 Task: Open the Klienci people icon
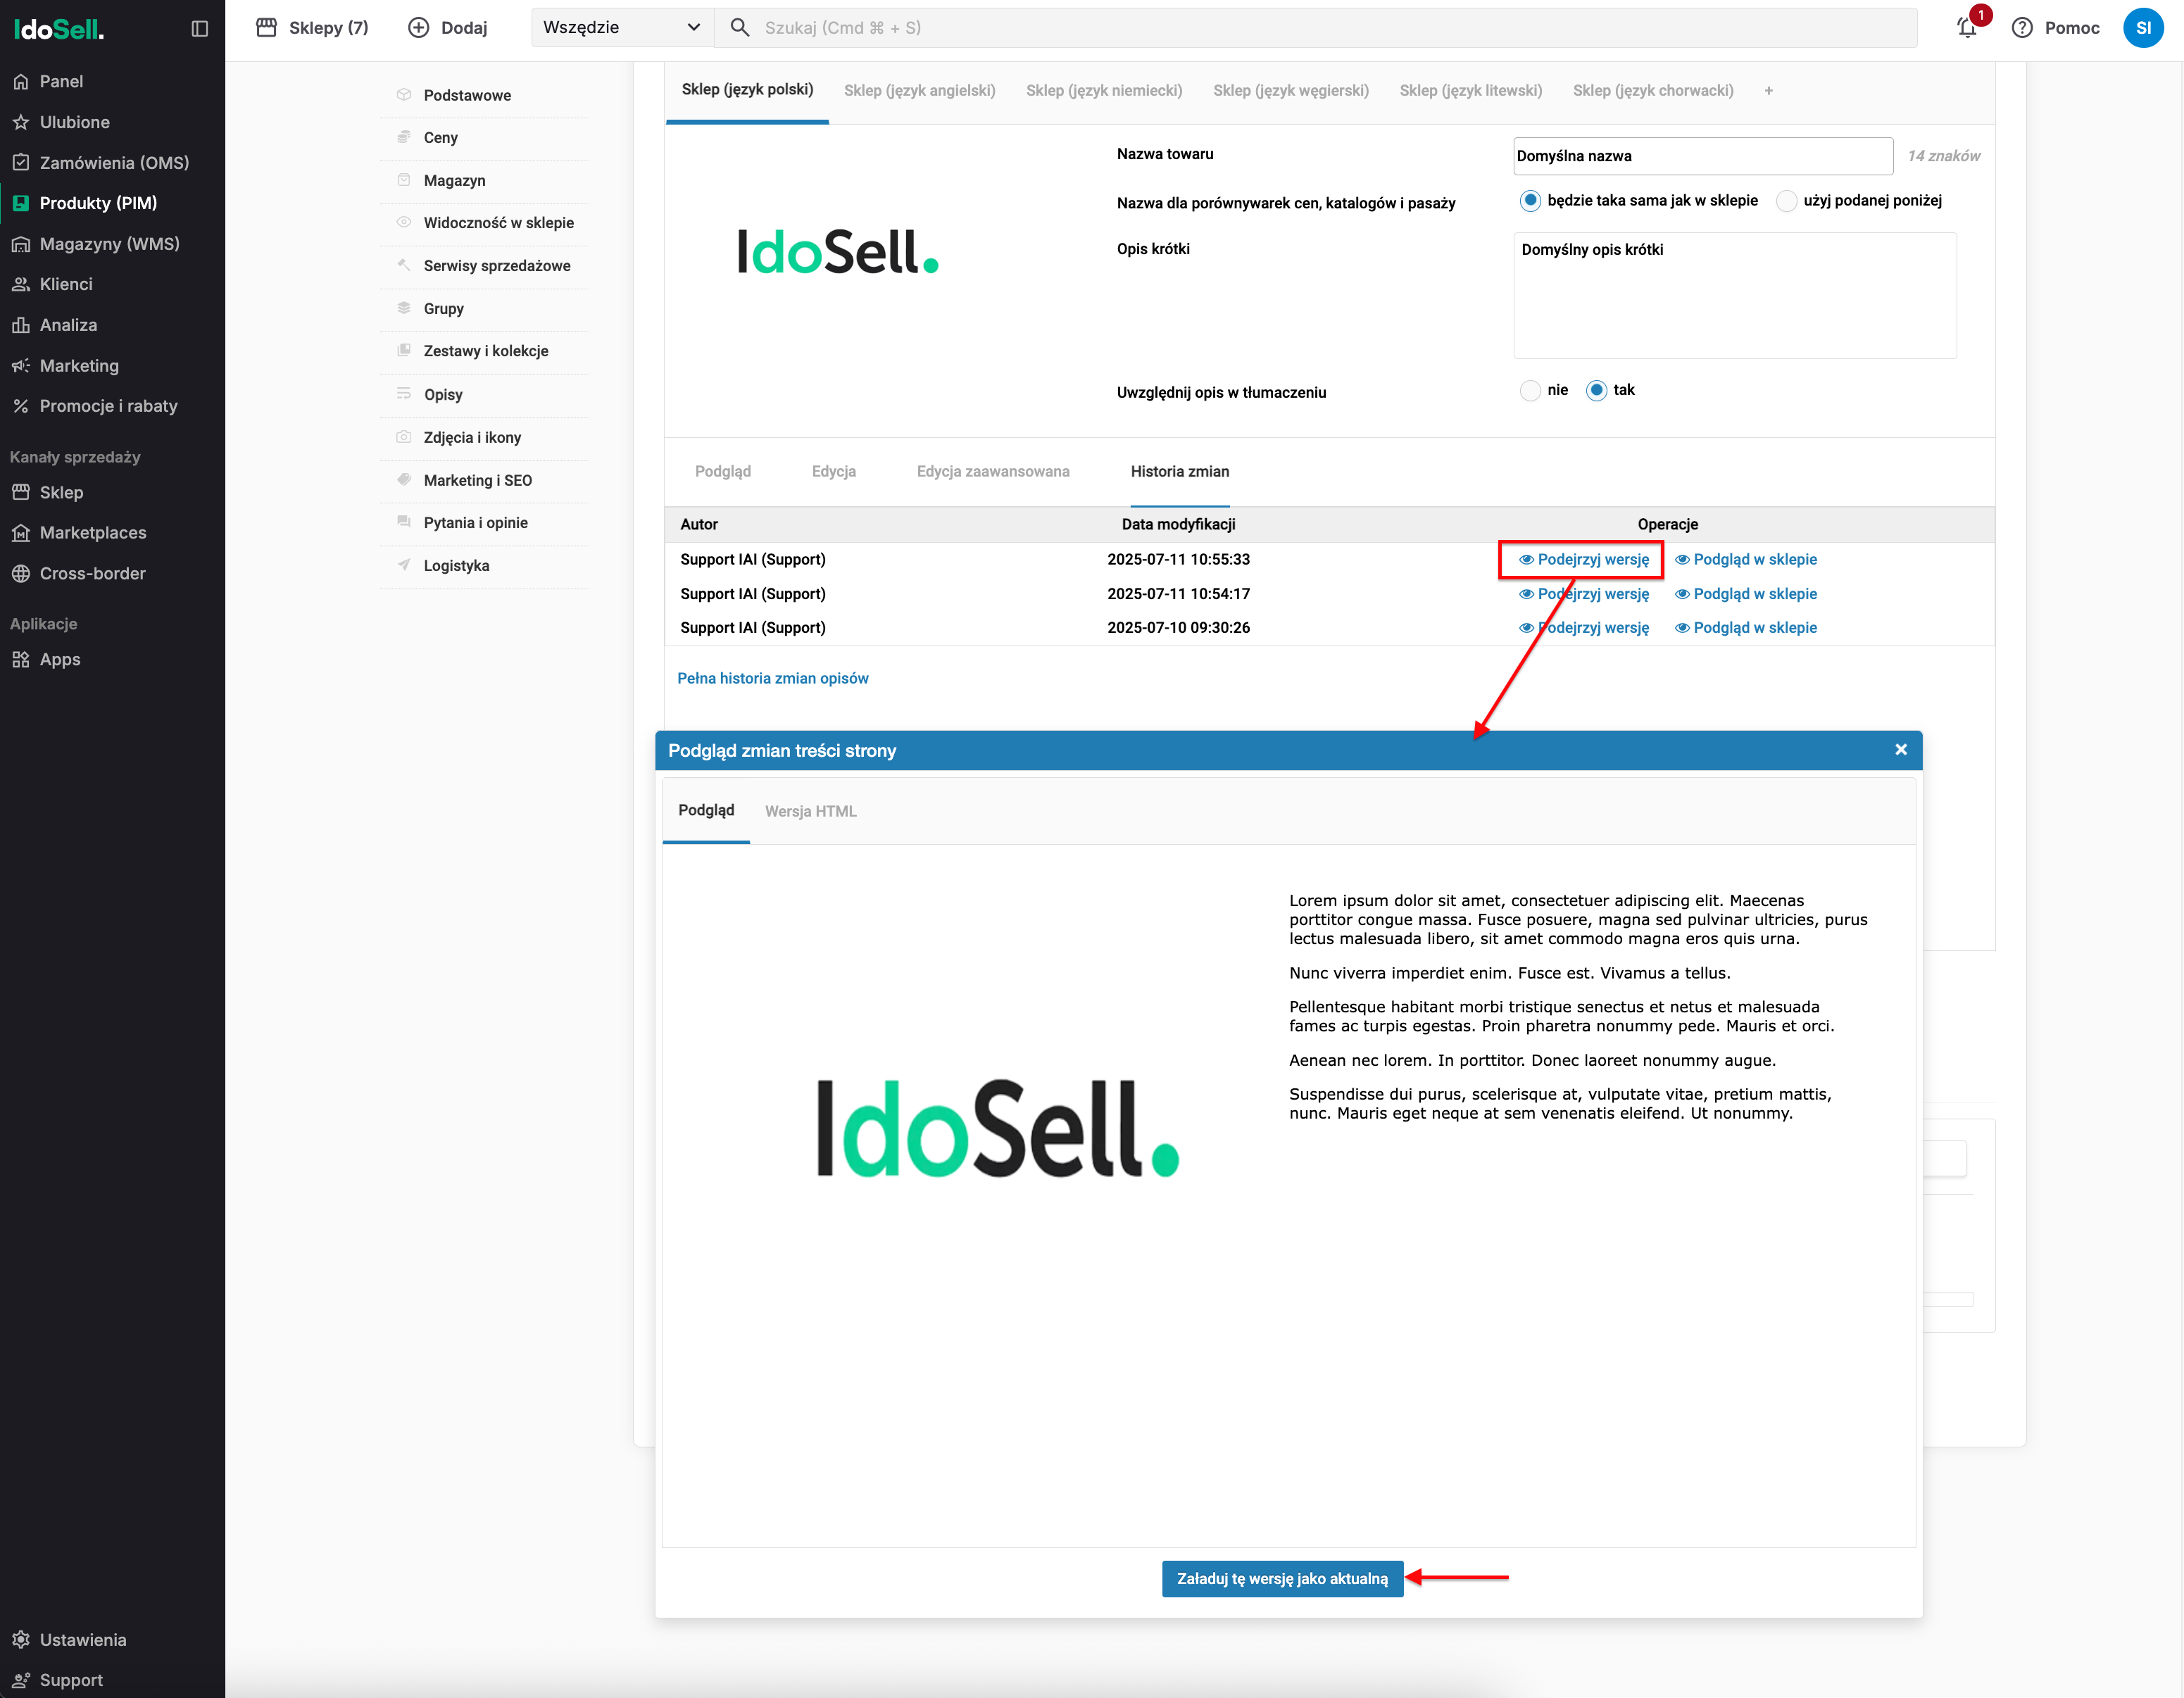pos(21,284)
